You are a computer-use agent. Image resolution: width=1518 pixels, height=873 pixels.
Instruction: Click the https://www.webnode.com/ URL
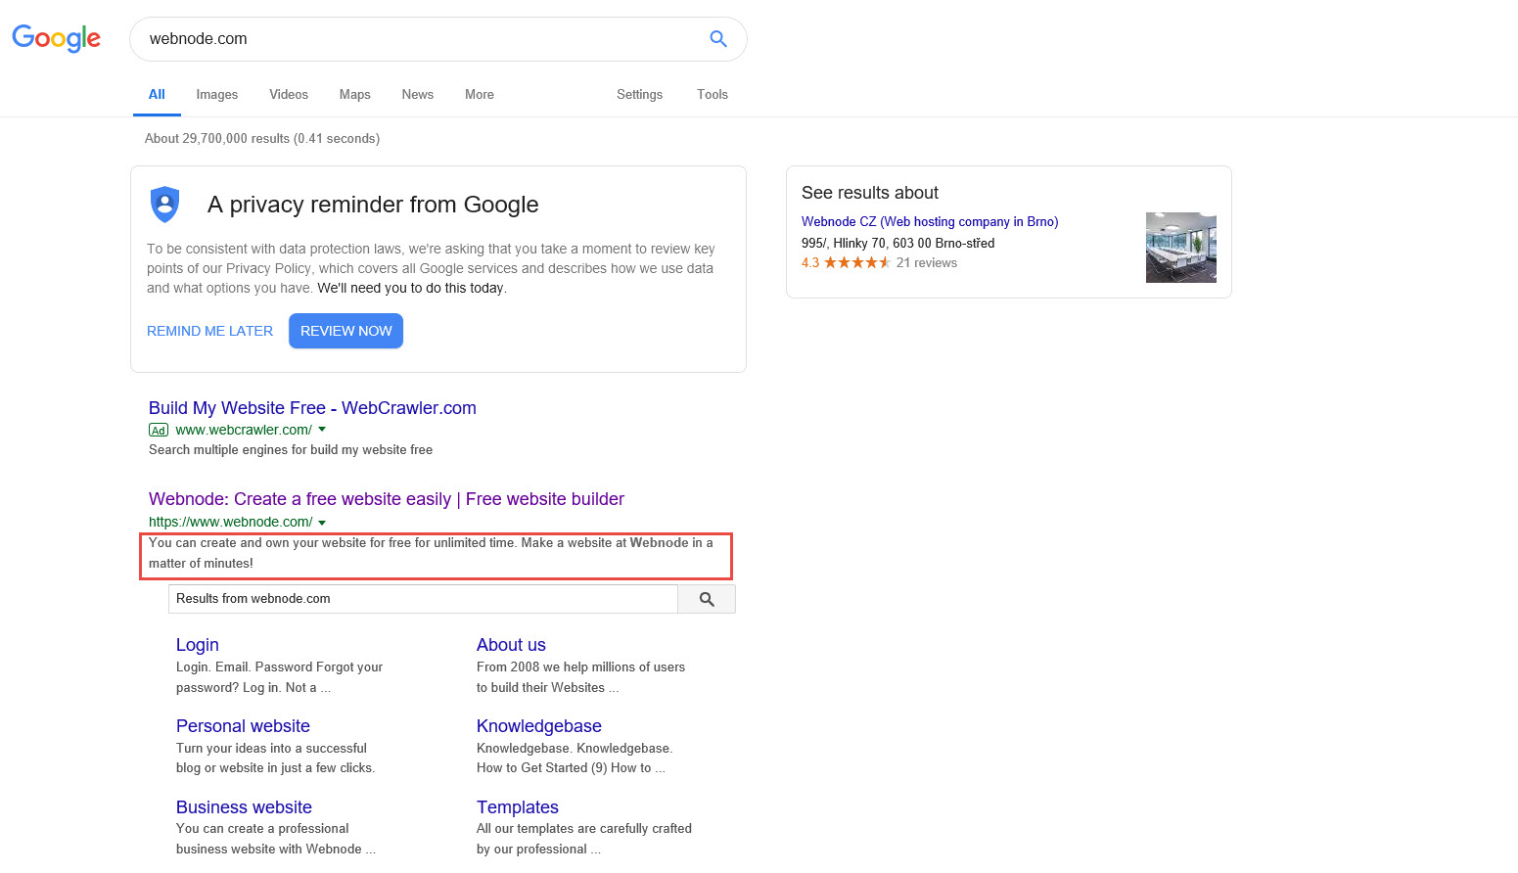click(x=231, y=523)
